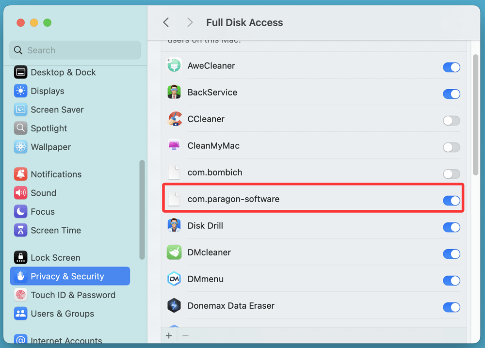The width and height of the screenshot is (485, 348).
Task: Click the CCleaner app icon
Action: (174, 119)
